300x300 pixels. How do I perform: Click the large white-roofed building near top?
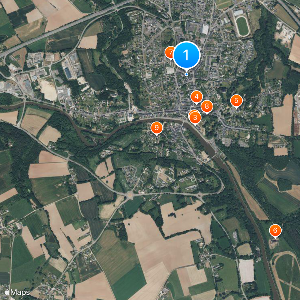coord(204,29)
